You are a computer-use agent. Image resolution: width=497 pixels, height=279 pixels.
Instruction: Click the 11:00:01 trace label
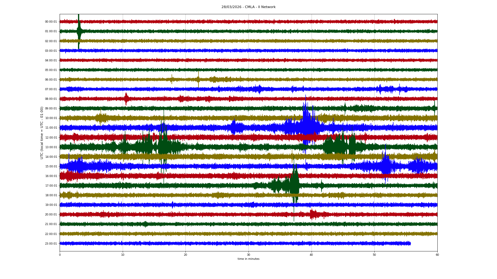coord(51,128)
